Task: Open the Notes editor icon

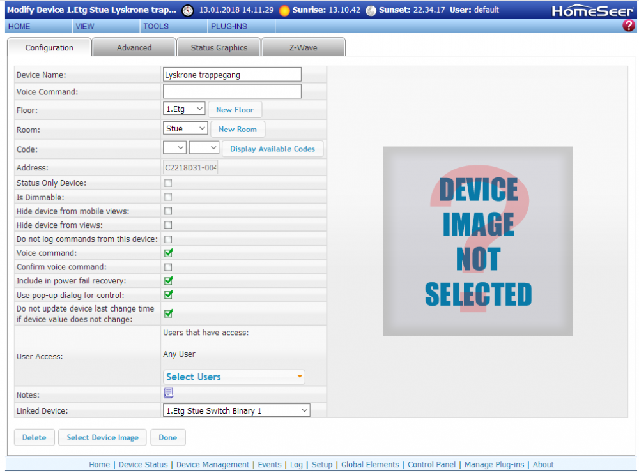Action: [x=169, y=393]
